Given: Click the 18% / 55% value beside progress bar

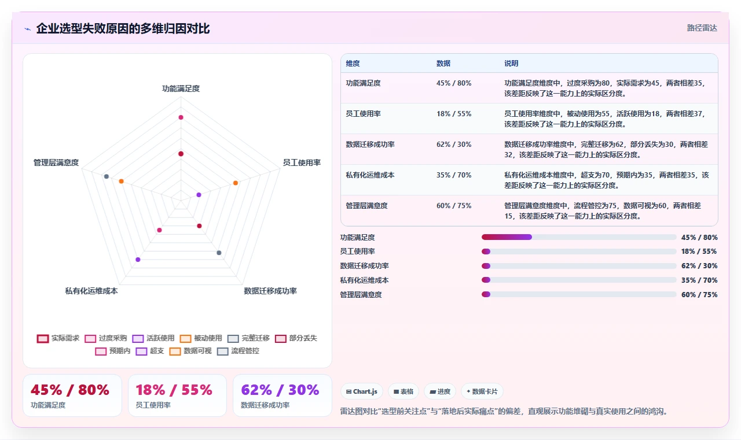Looking at the screenshot, I should pos(699,252).
